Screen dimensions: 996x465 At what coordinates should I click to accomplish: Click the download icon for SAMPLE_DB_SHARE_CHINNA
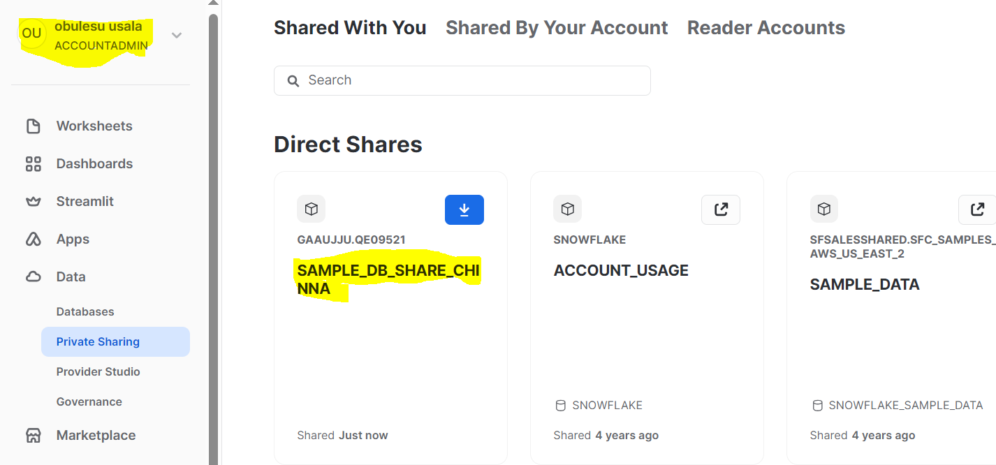click(x=464, y=209)
